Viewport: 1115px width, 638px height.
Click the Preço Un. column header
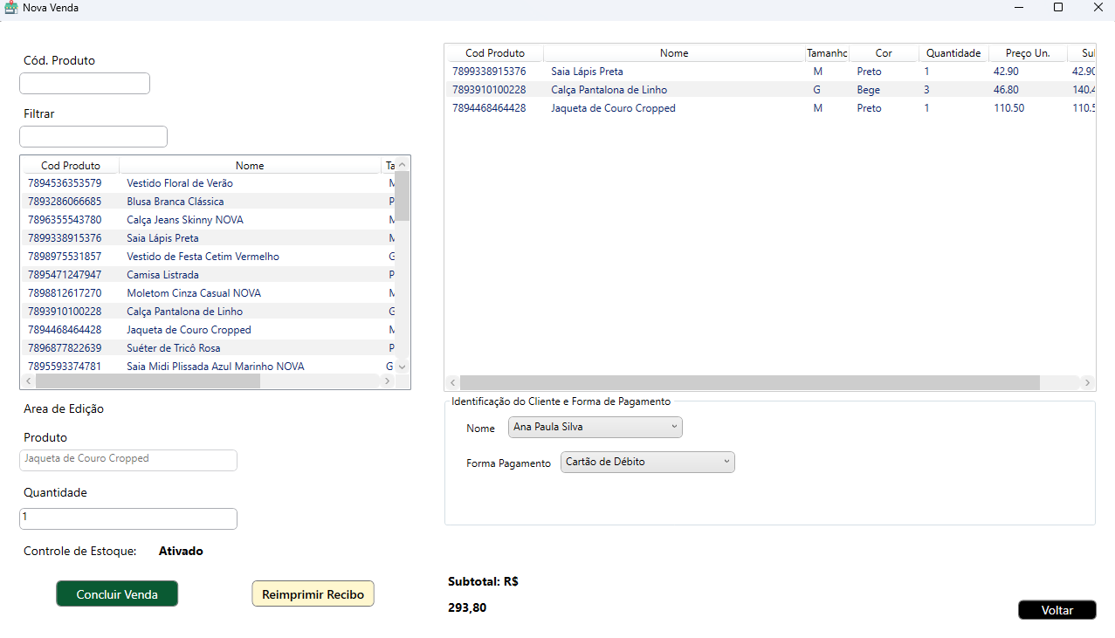pos(1028,53)
